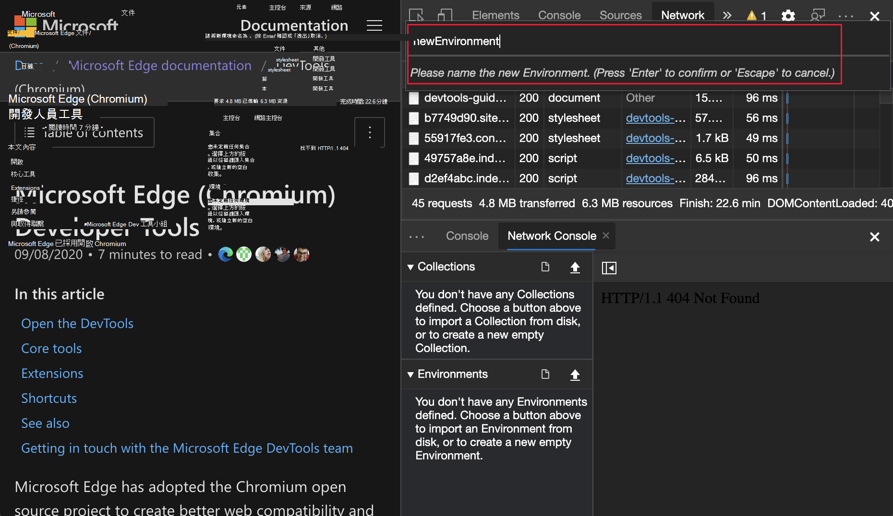Create a new empty Collection
The width and height of the screenshot is (893, 516).
click(x=545, y=267)
